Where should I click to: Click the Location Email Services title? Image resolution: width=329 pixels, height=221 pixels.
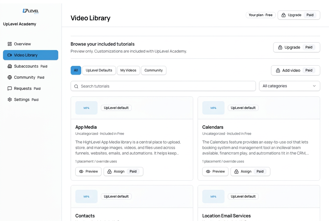(226, 216)
